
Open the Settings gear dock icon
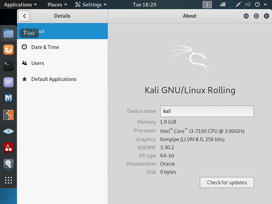(x=8, y=164)
